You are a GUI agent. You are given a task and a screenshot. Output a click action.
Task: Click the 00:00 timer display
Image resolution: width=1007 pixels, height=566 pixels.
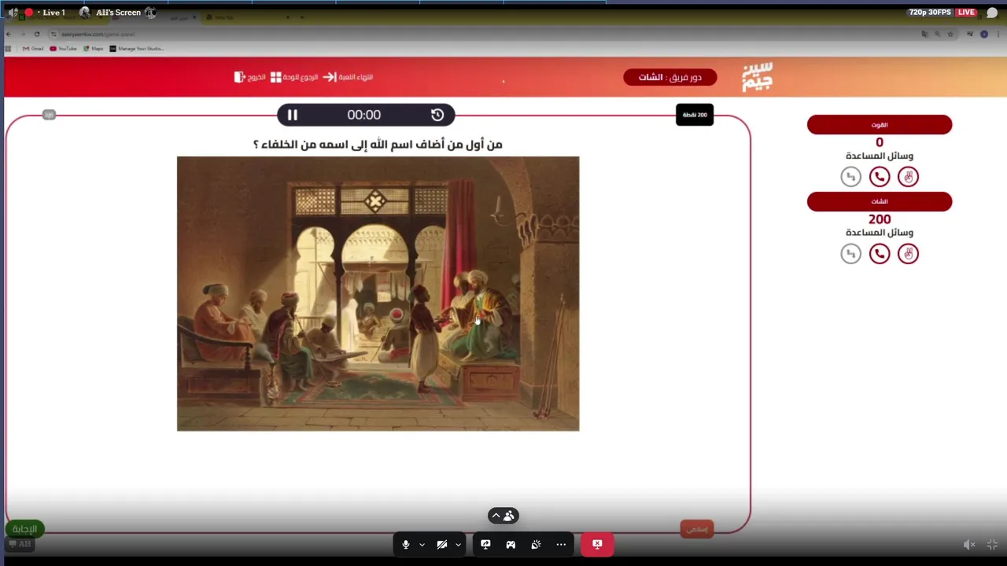(364, 115)
